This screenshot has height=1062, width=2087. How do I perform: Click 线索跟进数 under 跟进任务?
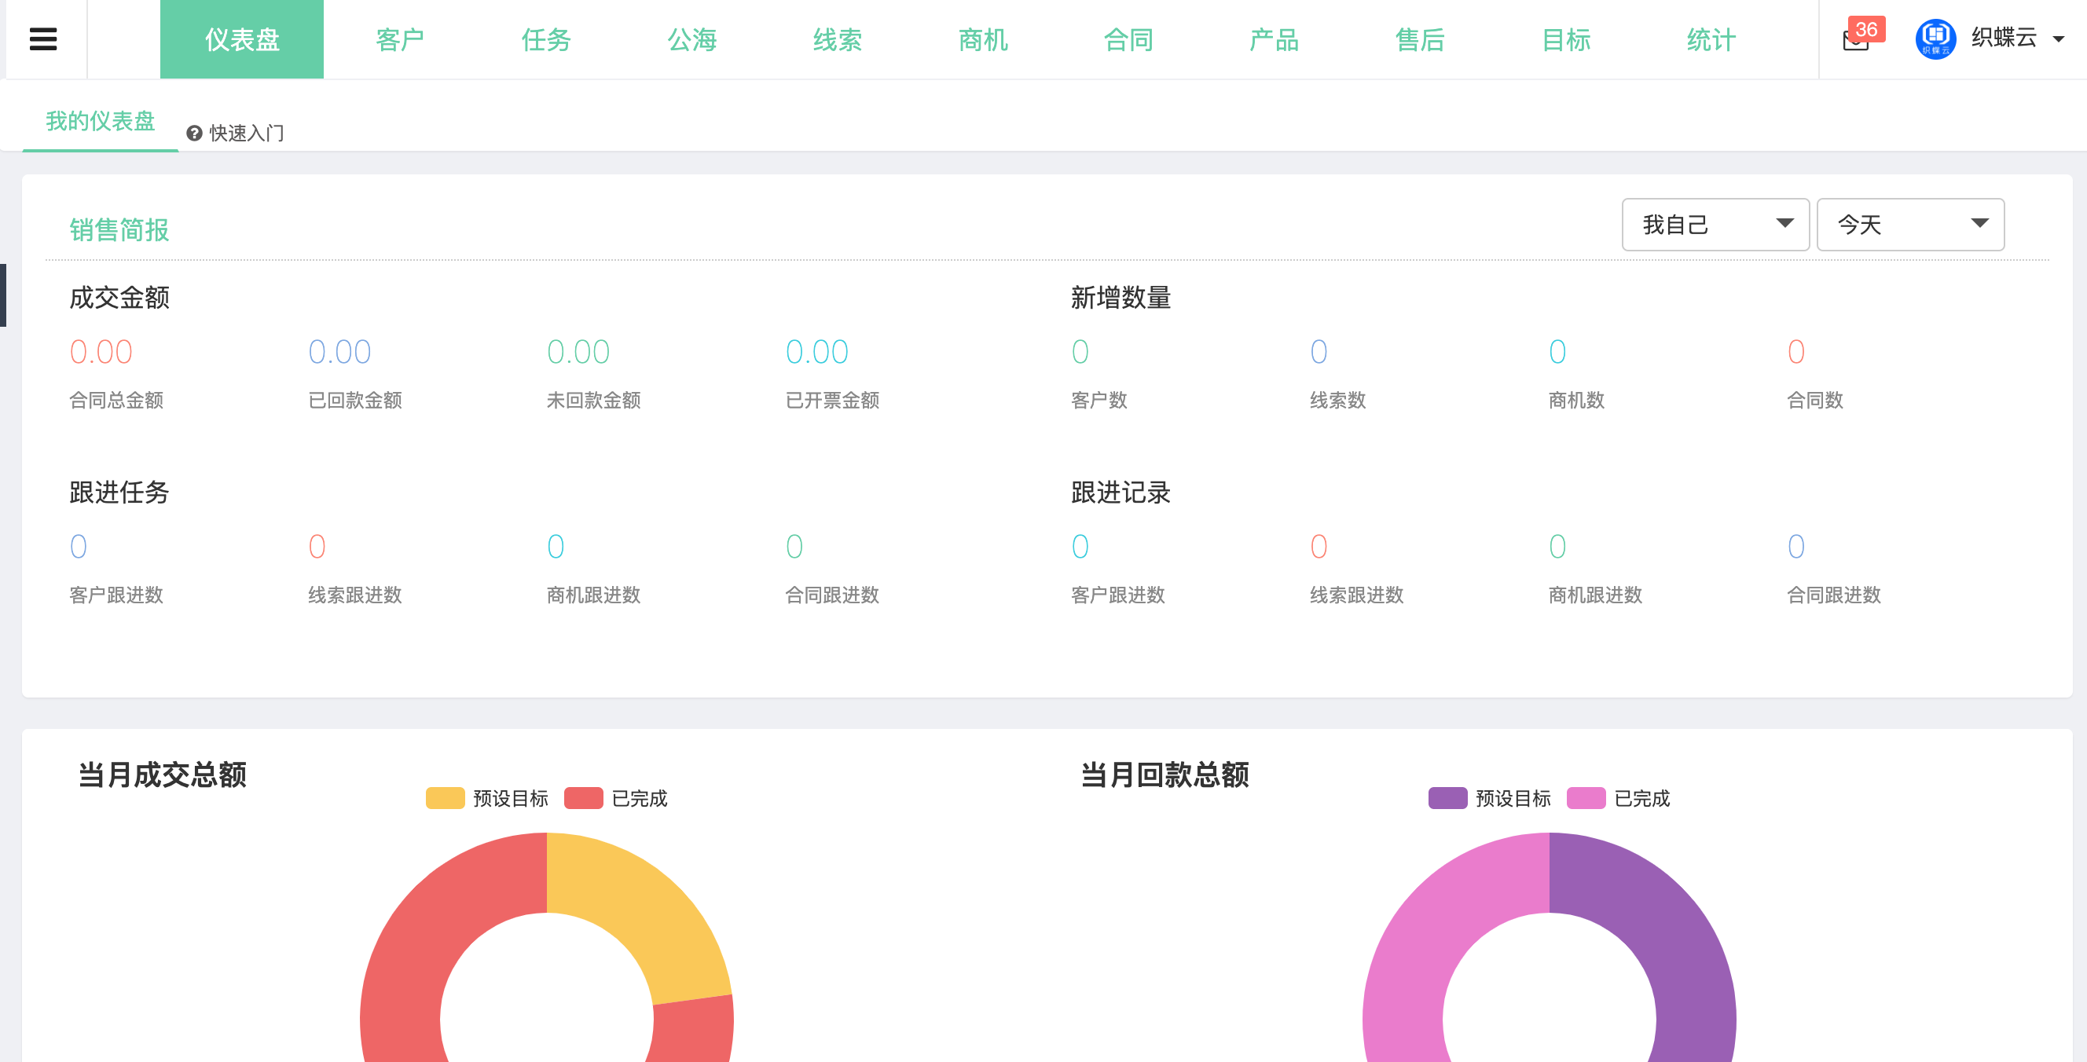click(x=355, y=595)
